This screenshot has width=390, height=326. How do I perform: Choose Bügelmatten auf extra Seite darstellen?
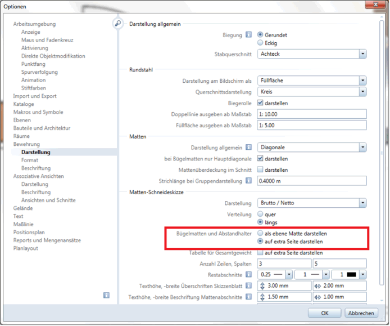(x=260, y=241)
